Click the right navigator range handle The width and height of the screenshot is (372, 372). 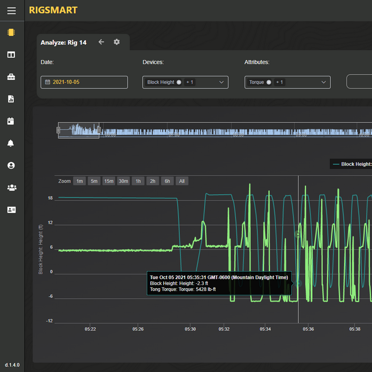tap(99, 130)
